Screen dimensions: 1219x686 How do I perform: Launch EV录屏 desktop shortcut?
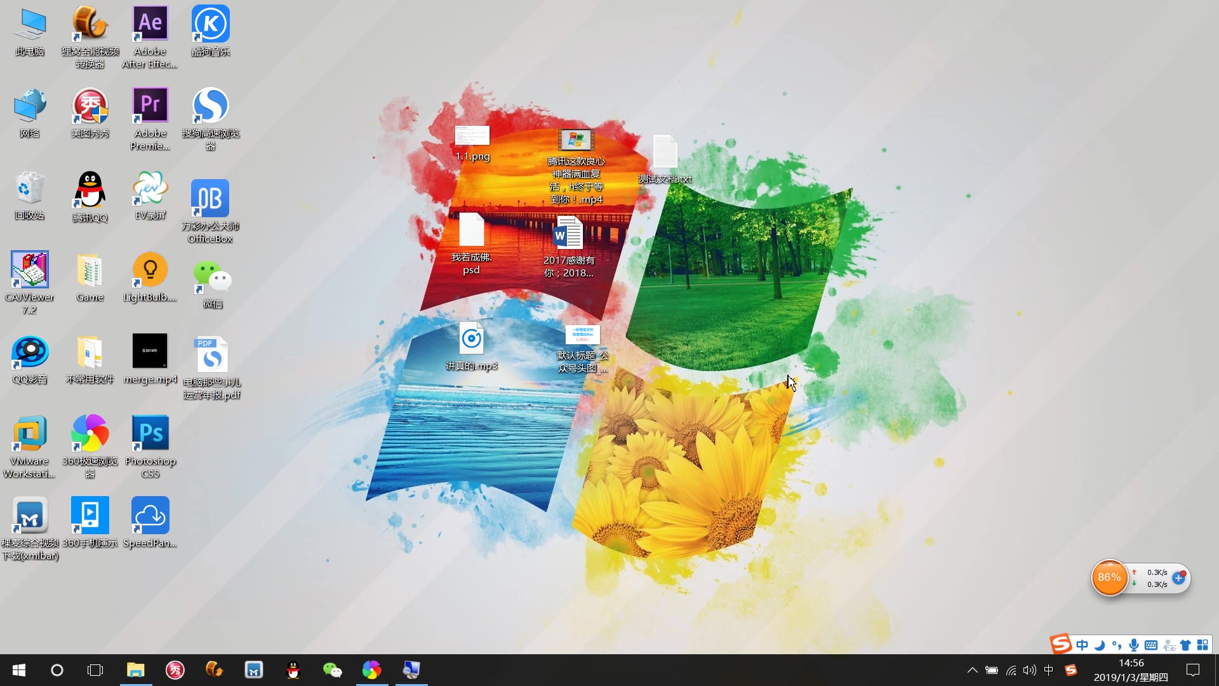click(x=150, y=195)
